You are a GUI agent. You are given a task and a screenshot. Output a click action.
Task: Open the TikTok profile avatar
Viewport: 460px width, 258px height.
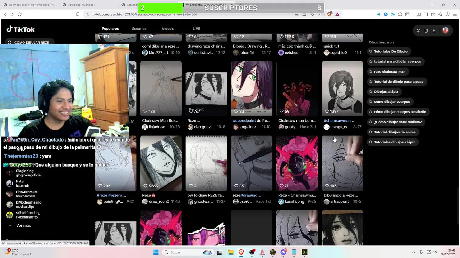pyautogui.click(x=446, y=30)
